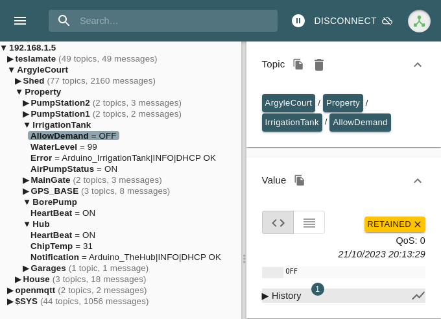Viewport: 441px width, 319px height.
Task: Delete the selected topic
Action: click(x=319, y=64)
